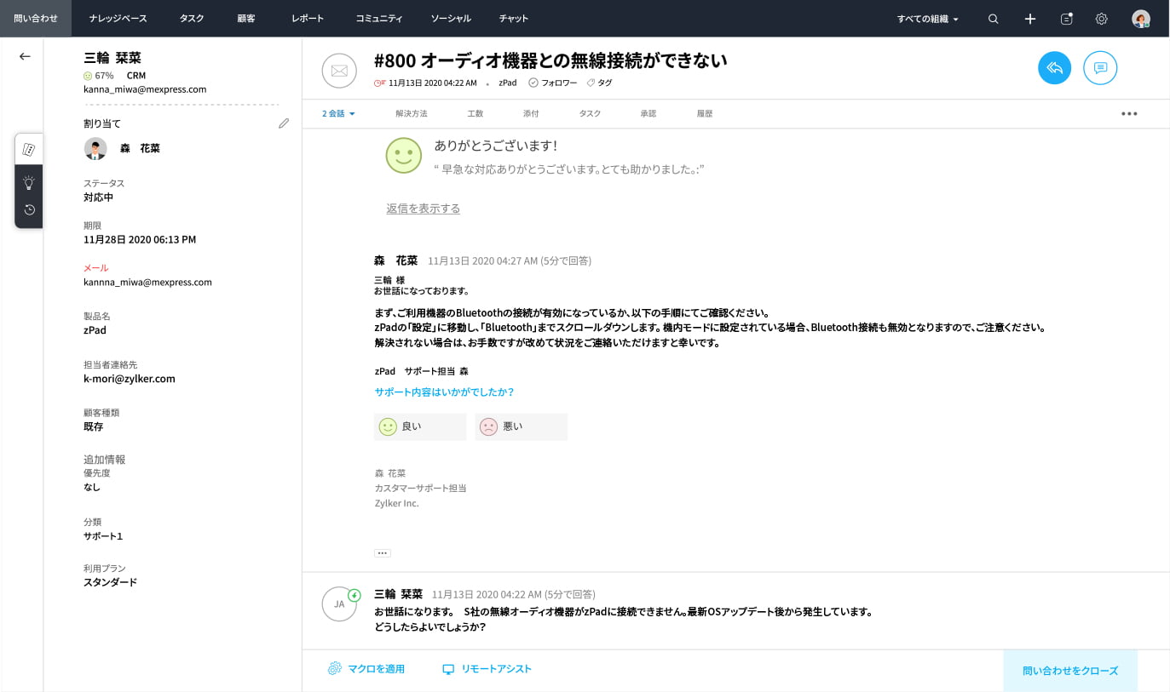Switch to タスク ticket tab
Screen dimensions: 1170x692
point(590,113)
